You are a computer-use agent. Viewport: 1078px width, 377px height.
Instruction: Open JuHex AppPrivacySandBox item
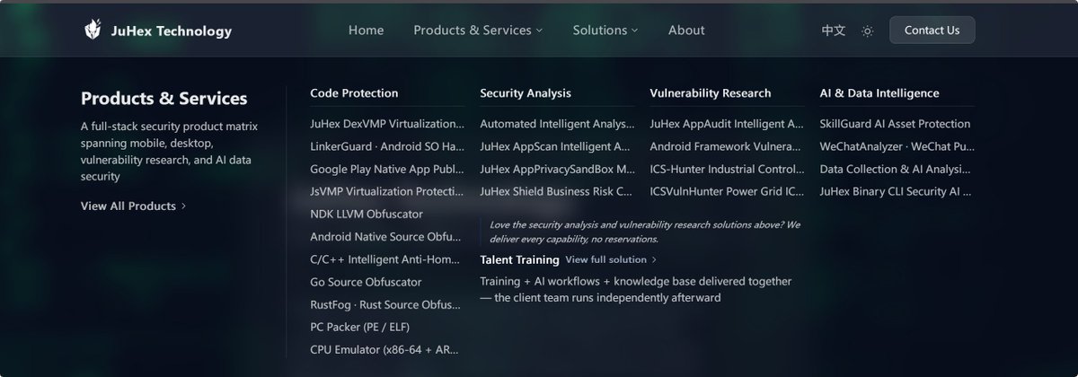tap(557, 169)
